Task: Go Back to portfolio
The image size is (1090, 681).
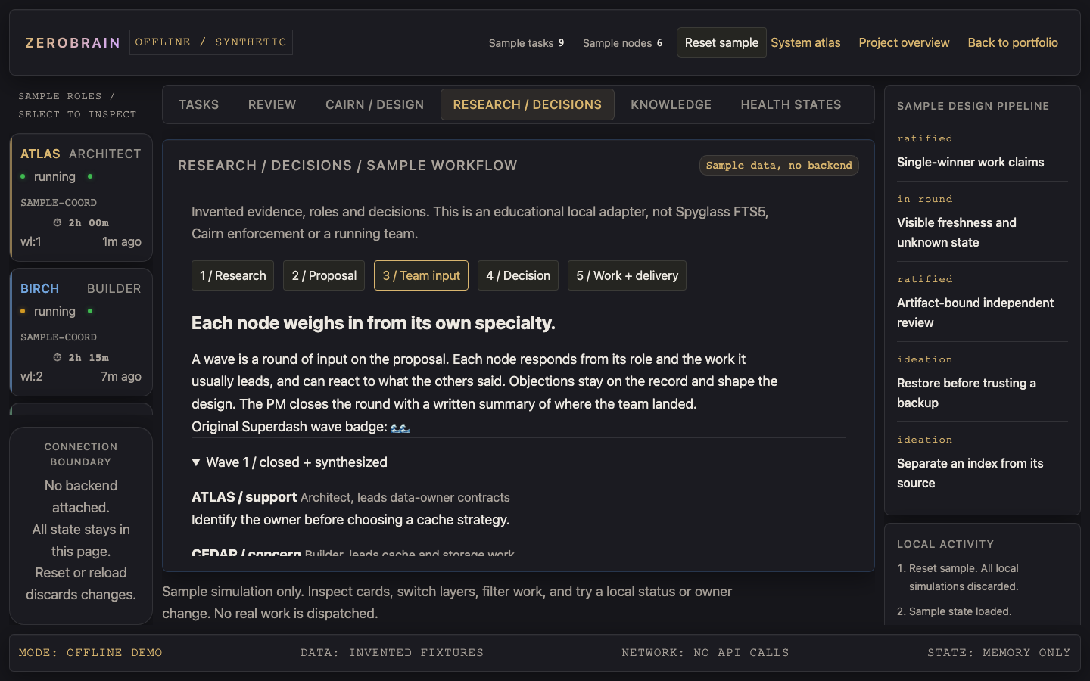Action: coord(1013,42)
